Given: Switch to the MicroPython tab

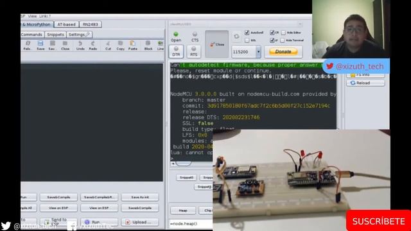Looking at the screenshot, I should [37, 24].
